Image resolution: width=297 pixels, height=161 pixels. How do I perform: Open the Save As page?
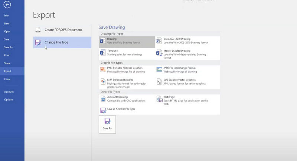point(8,47)
